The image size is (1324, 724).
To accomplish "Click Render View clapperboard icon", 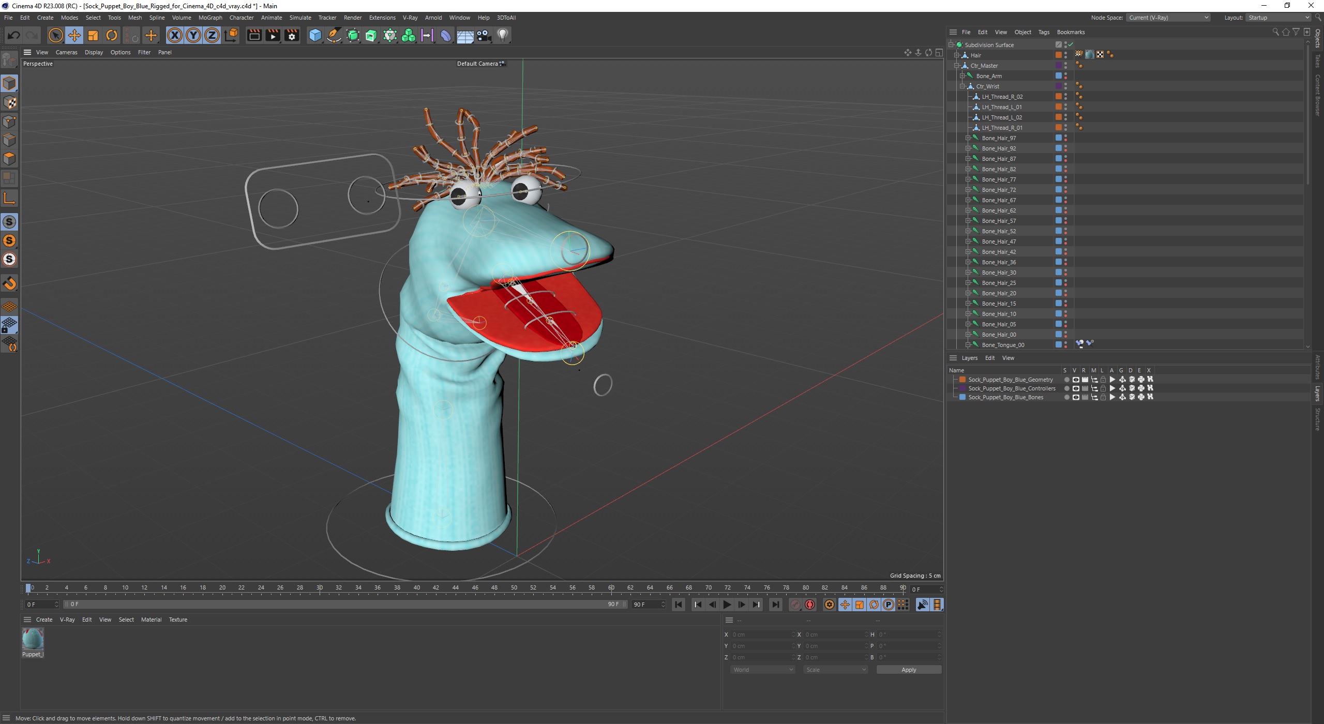I will point(254,35).
